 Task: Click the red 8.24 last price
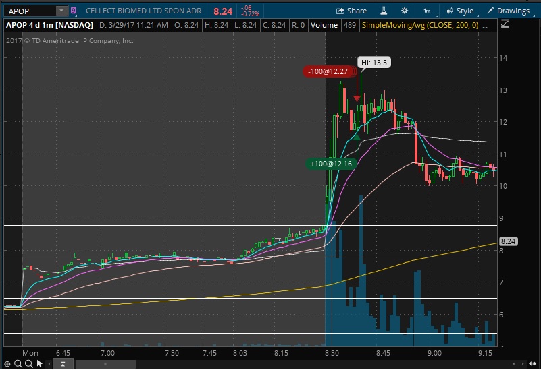coord(223,11)
